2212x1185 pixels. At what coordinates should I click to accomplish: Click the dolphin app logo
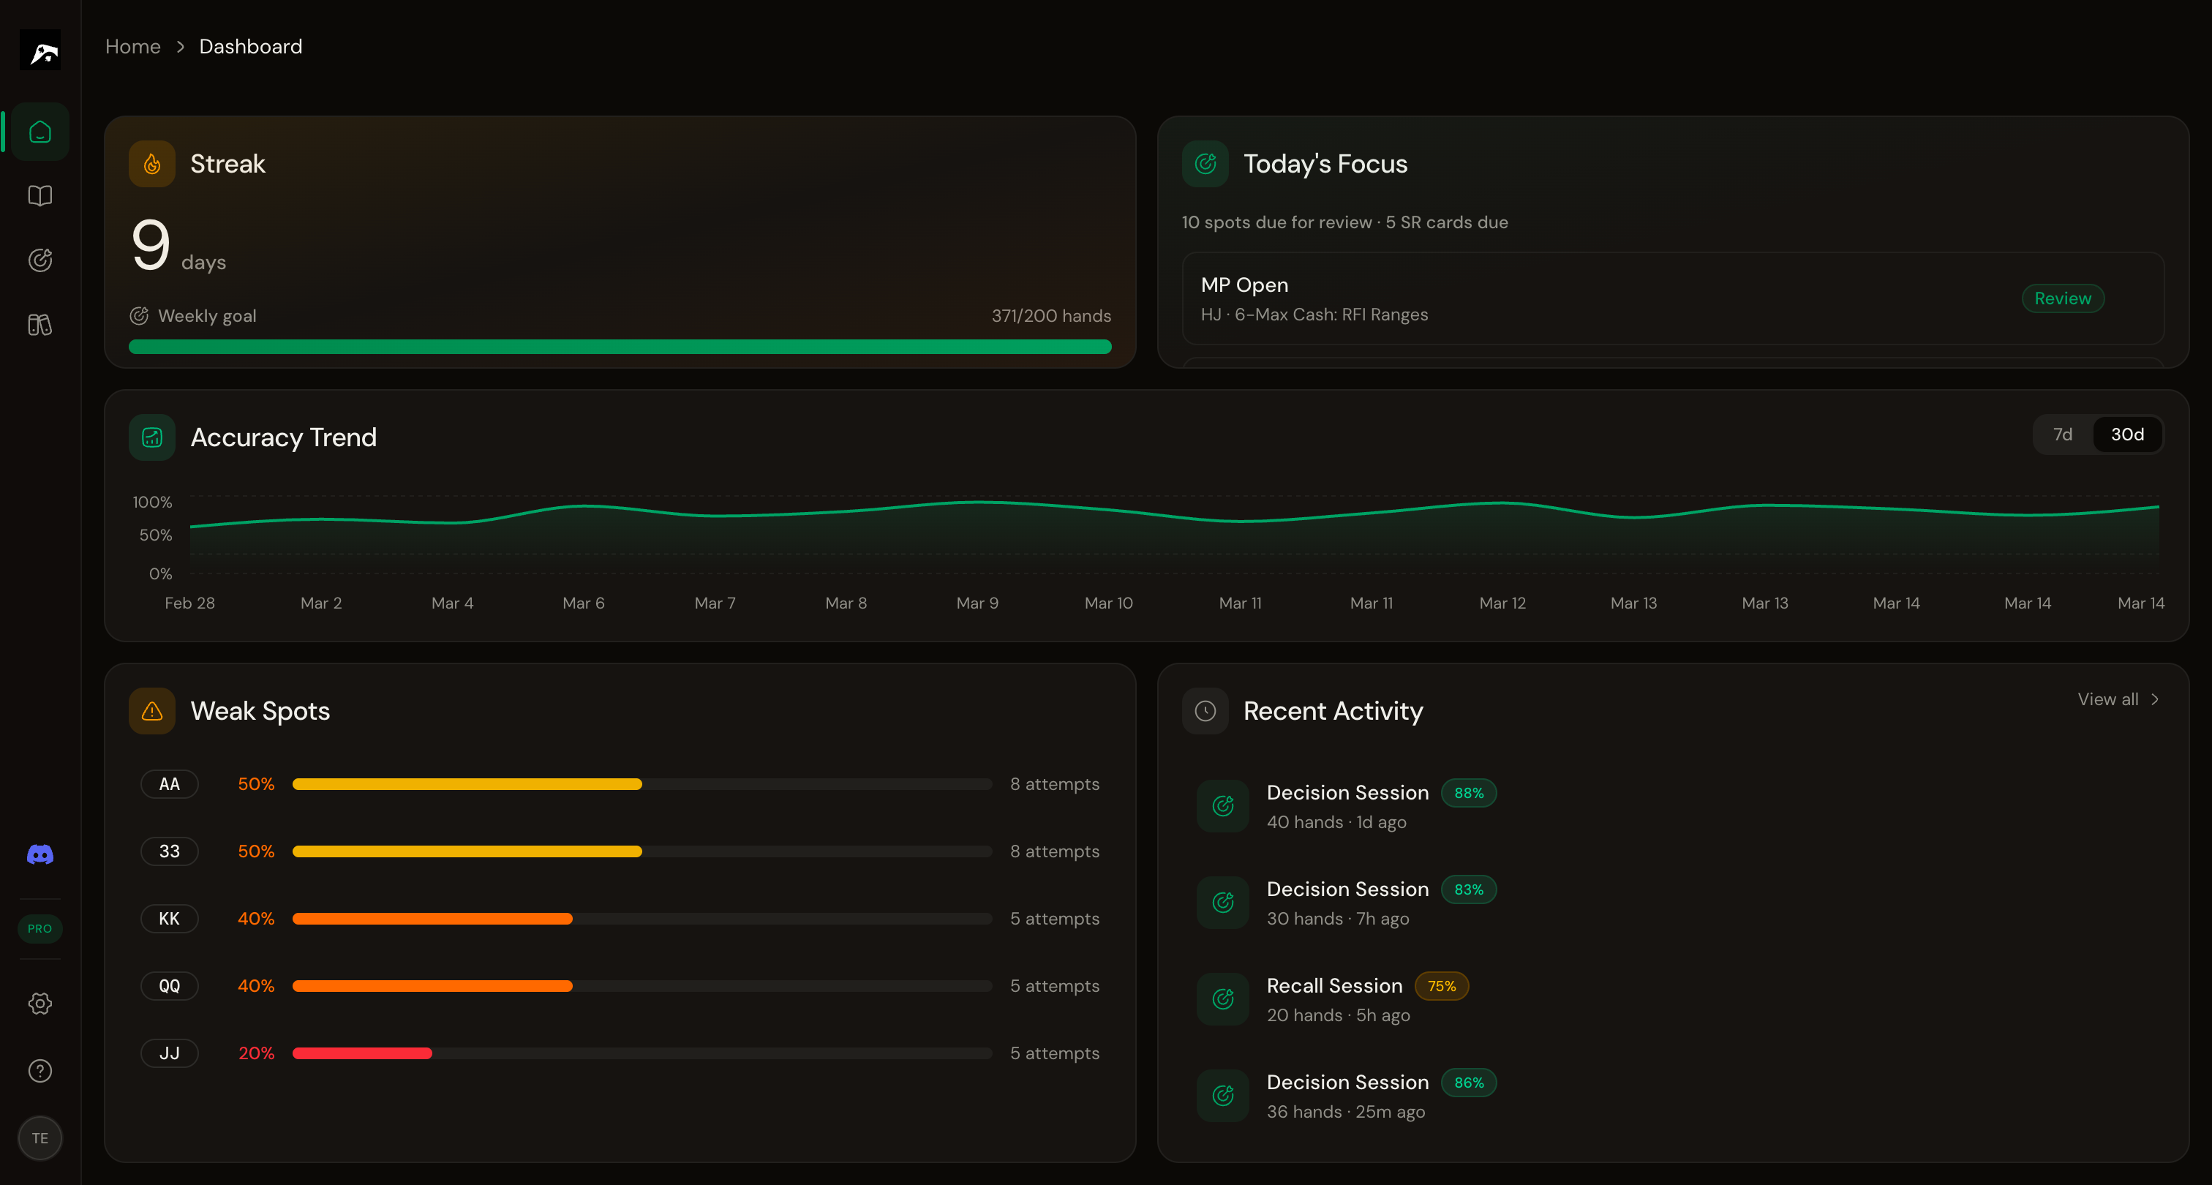click(x=40, y=50)
